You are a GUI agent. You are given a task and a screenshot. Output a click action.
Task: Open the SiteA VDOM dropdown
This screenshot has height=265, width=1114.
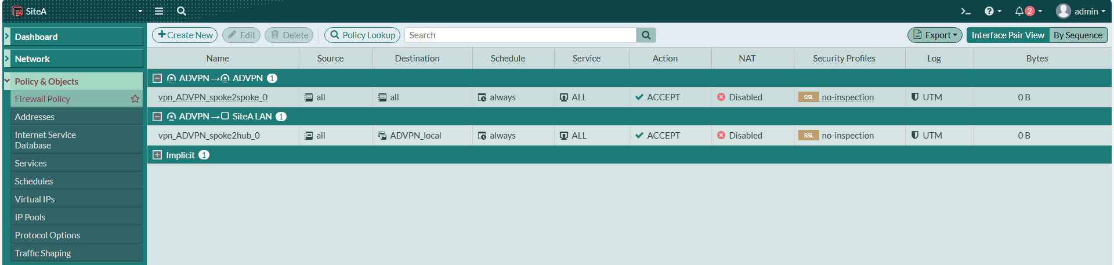click(77, 11)
